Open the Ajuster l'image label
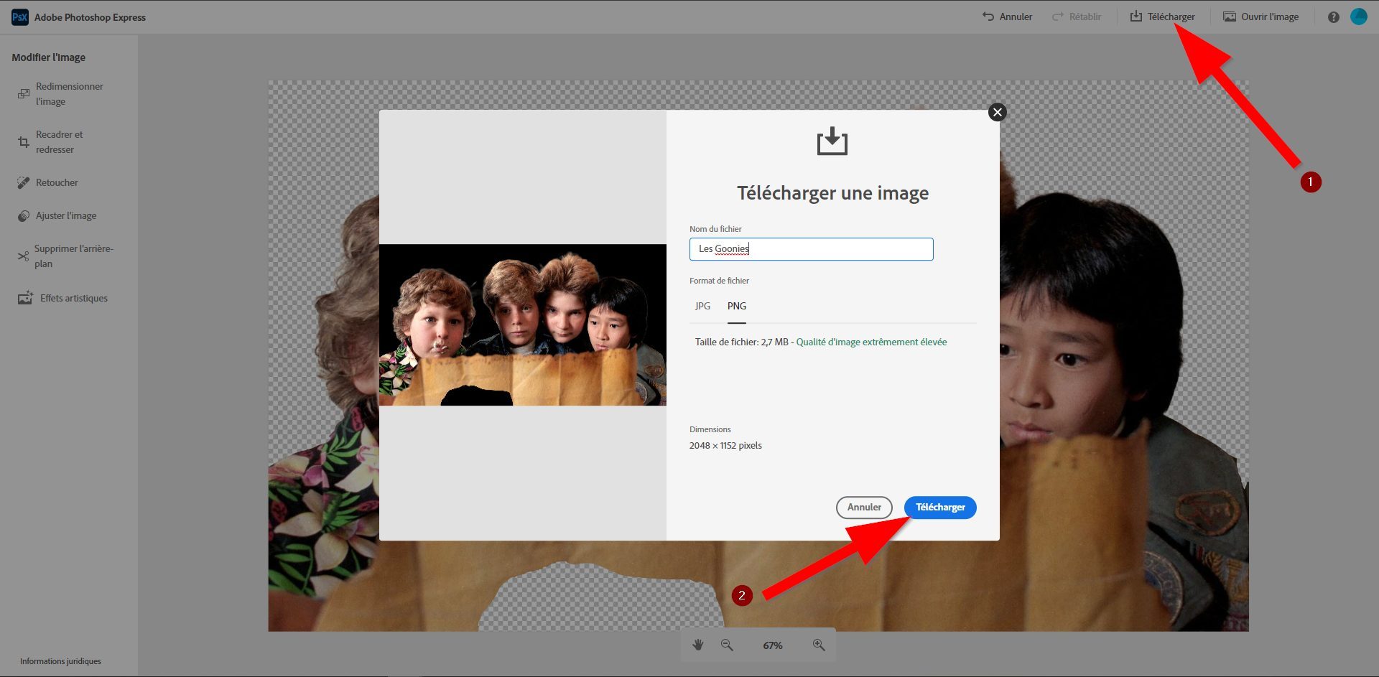This screenshot has width=1379, height=677. click(x=66, y=215)
